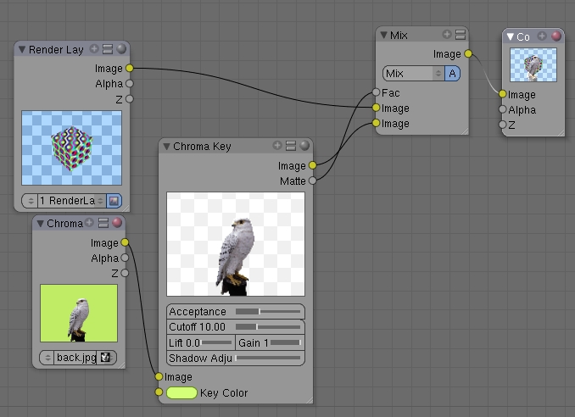Screen dimensions: 575x417
Task: Click plus icon on Composite node
Action: (542, 36)
